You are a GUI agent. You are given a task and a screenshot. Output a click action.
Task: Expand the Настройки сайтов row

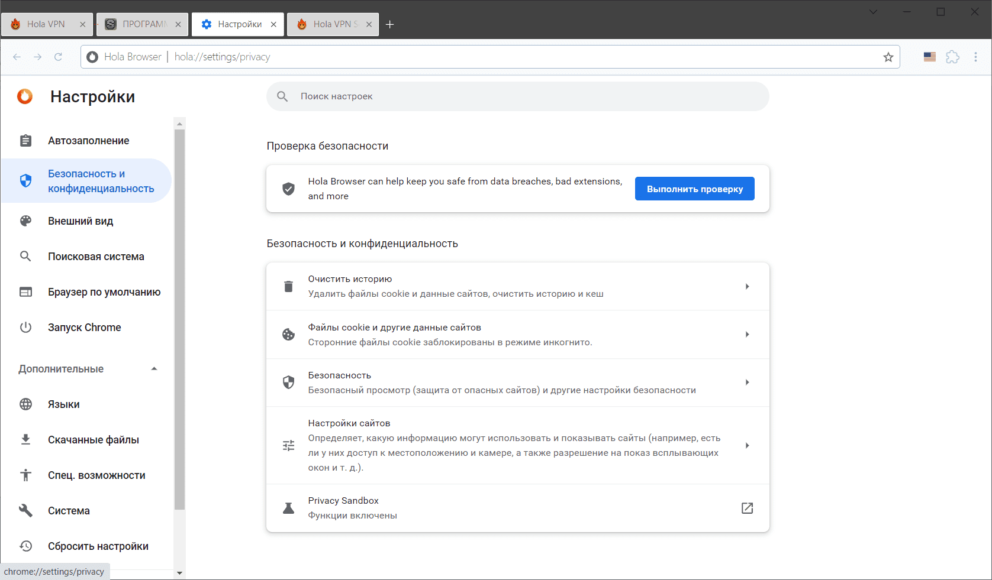pyautogui.click(x=747, y=446)
